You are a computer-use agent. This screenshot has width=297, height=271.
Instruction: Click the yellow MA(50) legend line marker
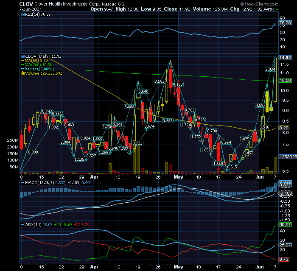[22, 61]
